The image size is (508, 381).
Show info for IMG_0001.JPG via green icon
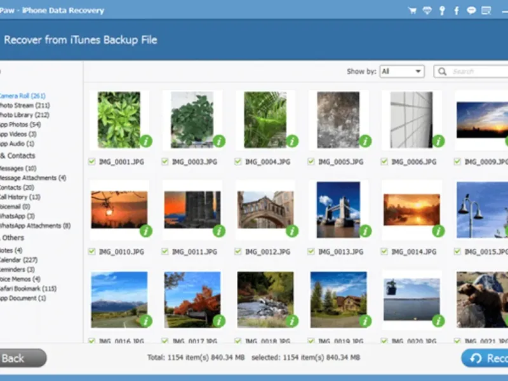[146, 141]
